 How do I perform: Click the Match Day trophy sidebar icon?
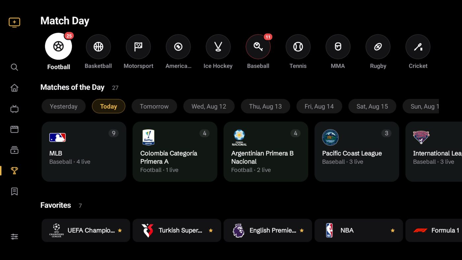coord(14,171)
